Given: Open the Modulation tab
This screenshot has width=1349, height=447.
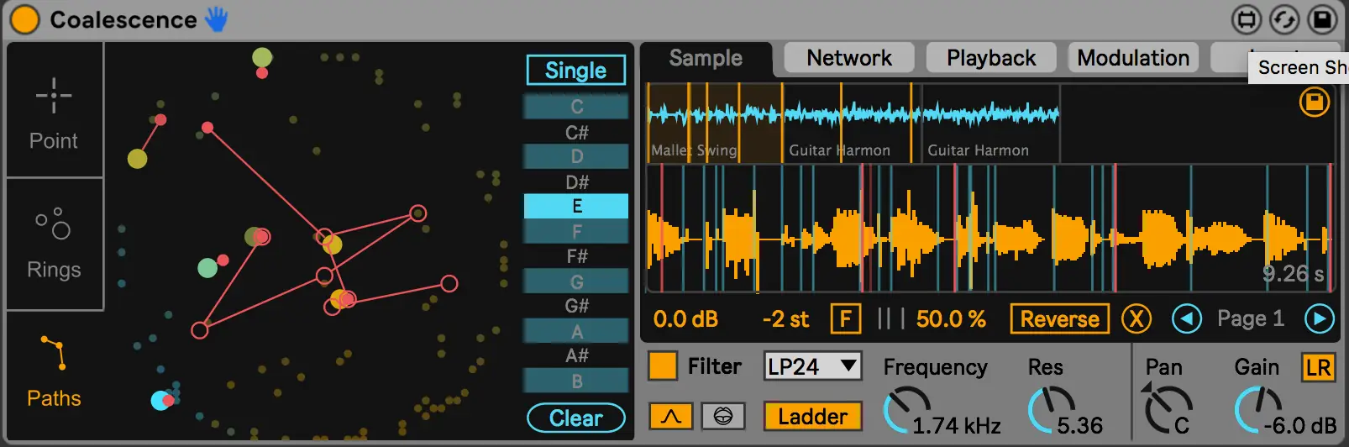Looking at the screenshot, I should [x=1132, y=58].
